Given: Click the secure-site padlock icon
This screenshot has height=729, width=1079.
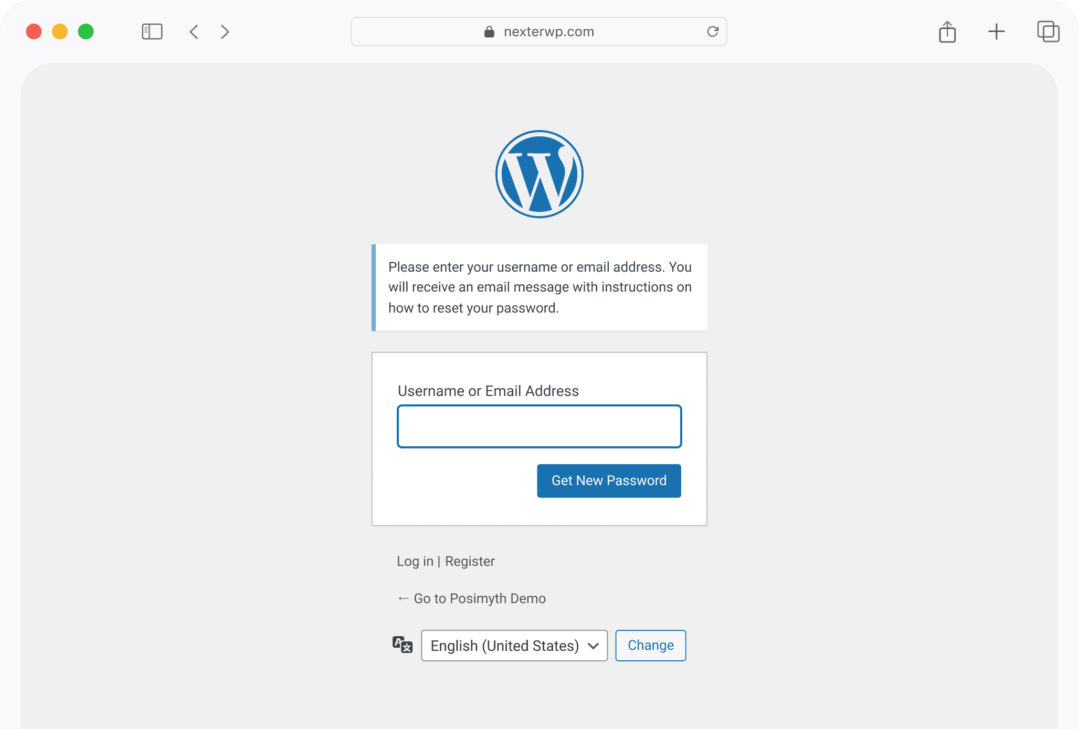Looking at the screenshot, I should (x=489, y=31).
